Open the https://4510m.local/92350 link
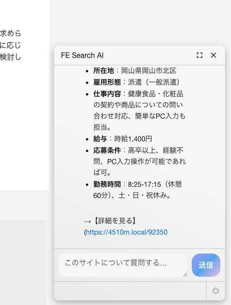This screenshot has height=305, width=231. click(x=127, y=232)
